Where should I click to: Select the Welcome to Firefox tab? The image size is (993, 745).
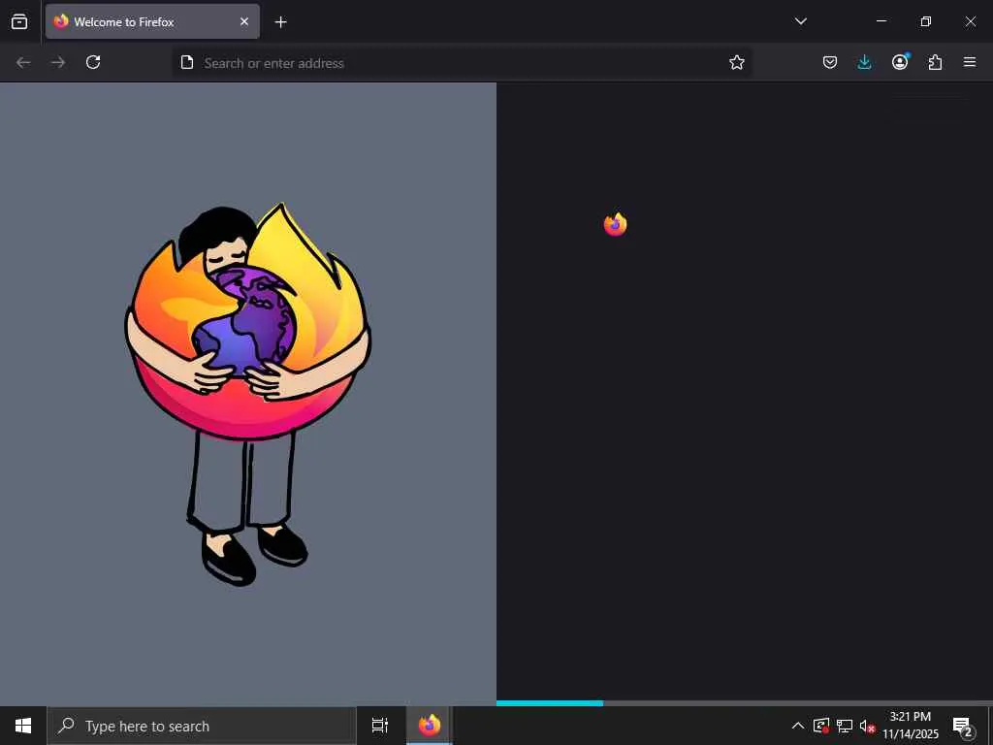pos(152,21)
